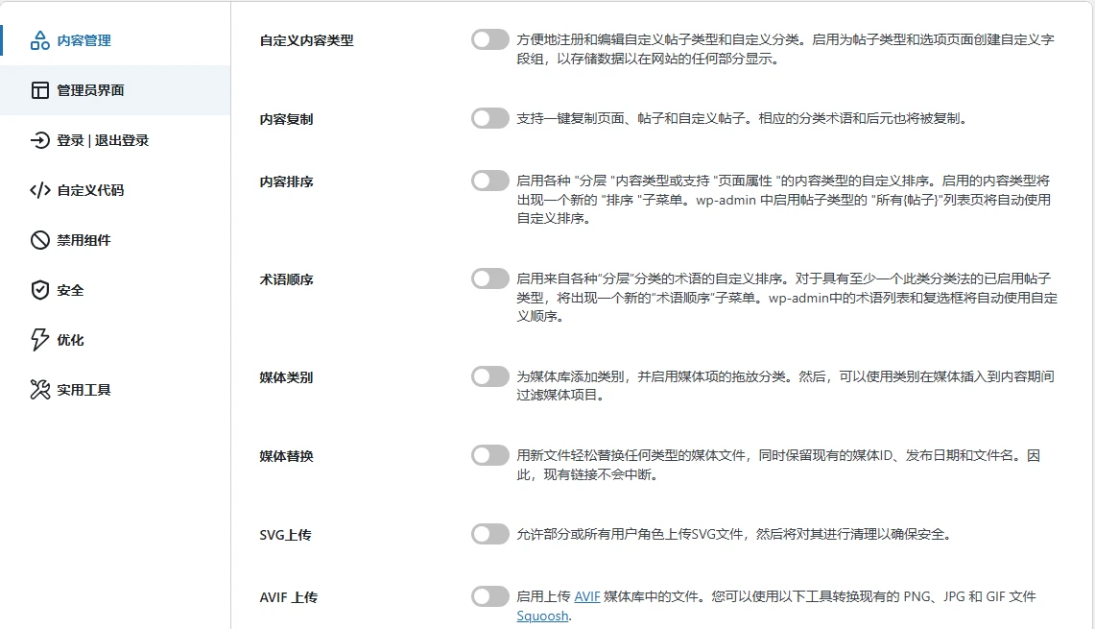
Task: Enable 媒体类别 for media library
Action: pos(489,376)
